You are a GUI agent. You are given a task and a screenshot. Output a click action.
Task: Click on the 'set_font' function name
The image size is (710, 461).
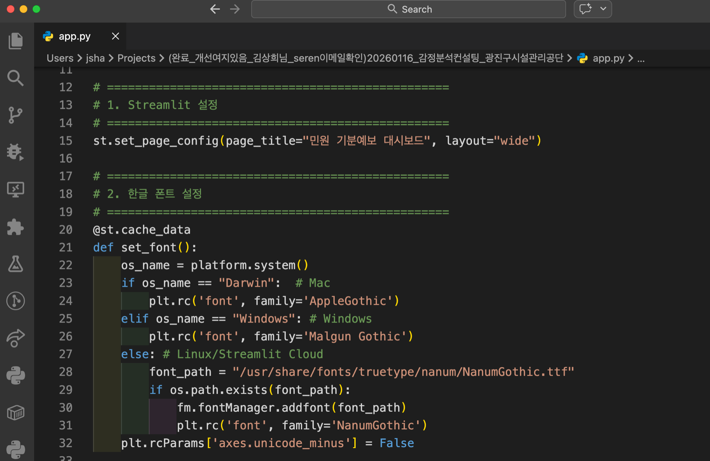(x=149, y=247)
